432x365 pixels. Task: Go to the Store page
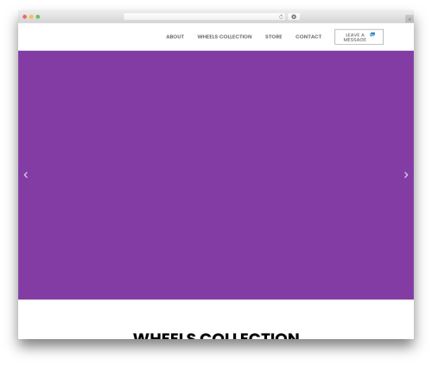(273, 37)
